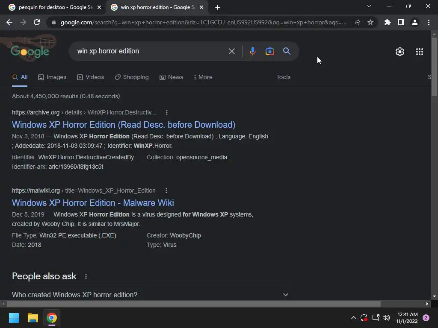
Task: Open the Chrome side panel
Action: click(x=401, y=22)
